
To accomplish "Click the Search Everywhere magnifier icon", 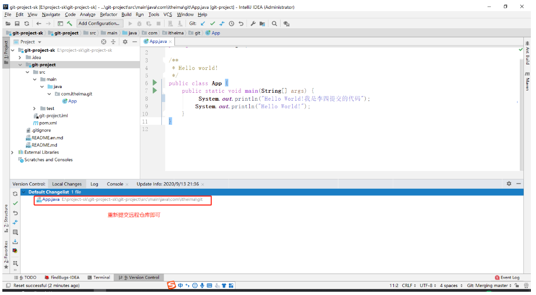I will point(274,24).
